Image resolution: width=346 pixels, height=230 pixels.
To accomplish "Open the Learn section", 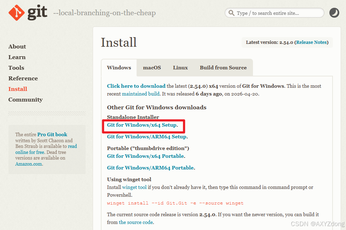I will click(17, 57).
